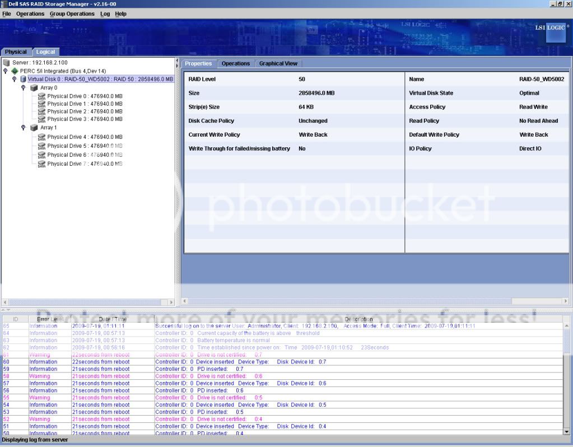Click the Array 1 disk group icon
The height and width of the screenshot is (447, 573).
pos(34,128)
